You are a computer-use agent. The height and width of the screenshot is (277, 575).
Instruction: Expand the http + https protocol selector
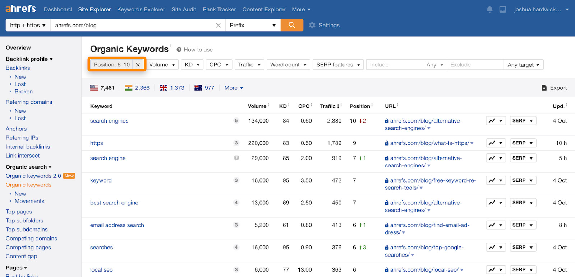(x=28, y=25)
